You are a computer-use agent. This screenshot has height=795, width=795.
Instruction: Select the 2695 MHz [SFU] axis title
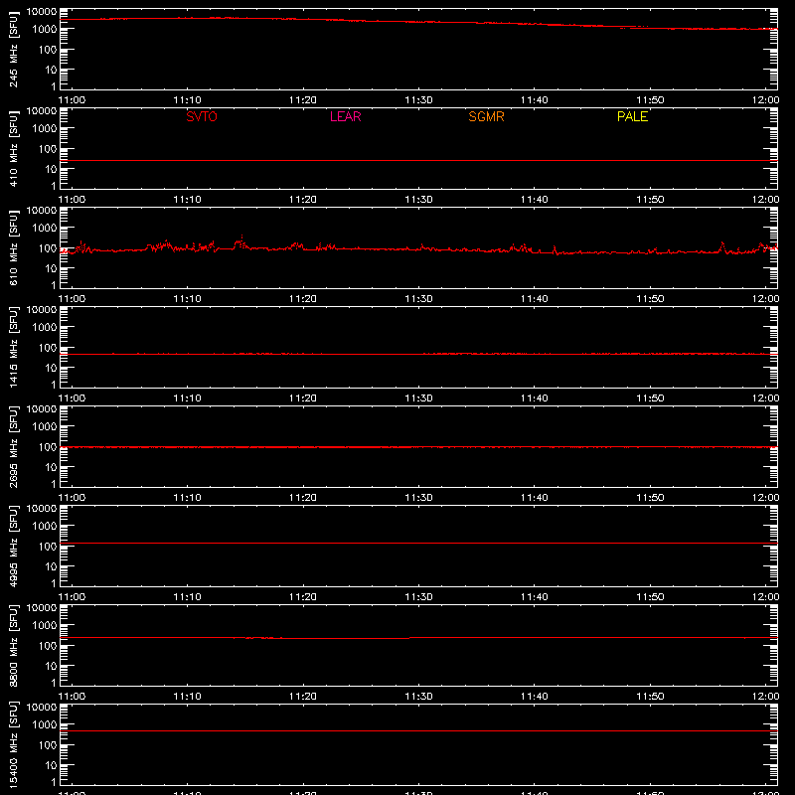click(x=13, y=446)
